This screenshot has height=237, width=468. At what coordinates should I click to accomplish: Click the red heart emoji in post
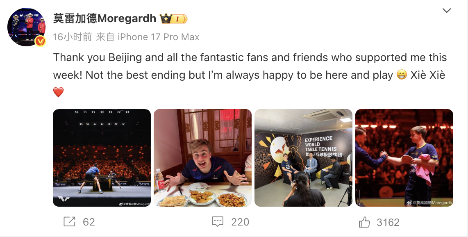[x=59, y=92]
